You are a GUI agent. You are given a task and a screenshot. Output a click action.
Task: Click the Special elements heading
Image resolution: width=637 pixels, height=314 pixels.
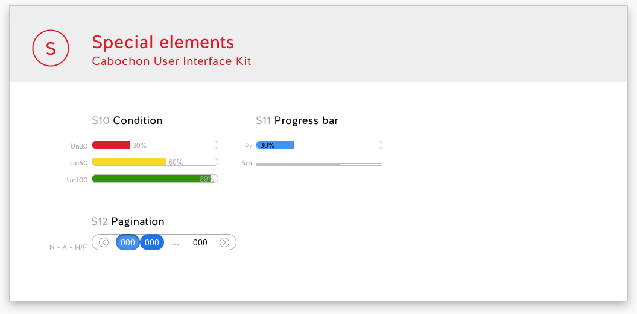[163, 42]
